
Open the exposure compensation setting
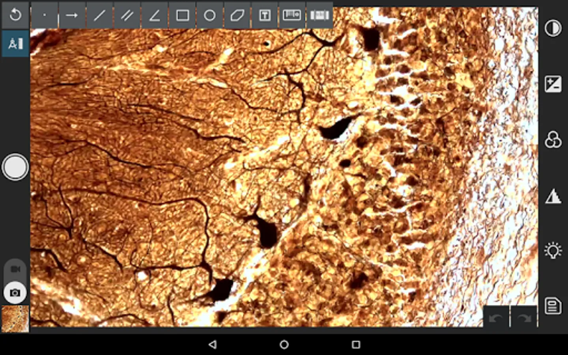(553, 84)
